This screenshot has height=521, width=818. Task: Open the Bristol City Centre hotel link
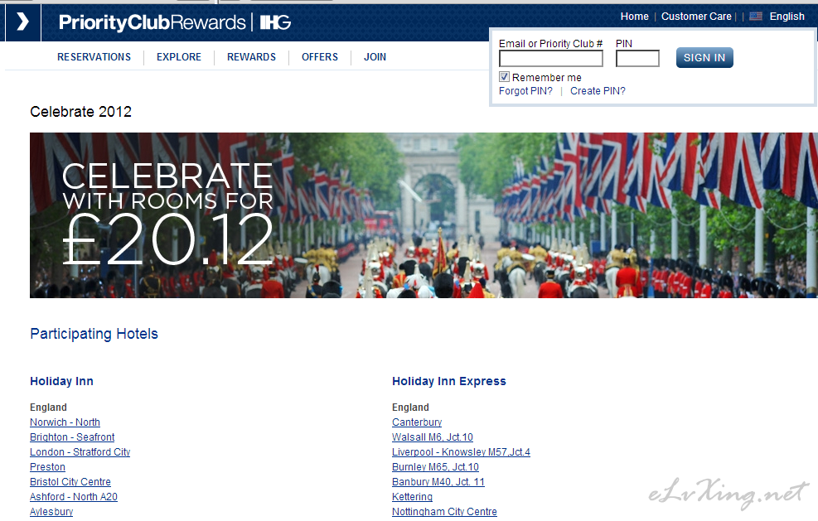coord(70,482)
